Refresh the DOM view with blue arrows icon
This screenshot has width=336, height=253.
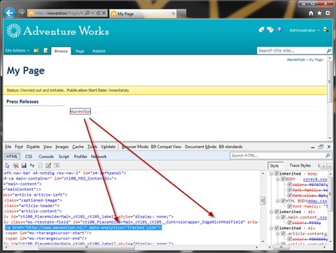coord(32,166)
